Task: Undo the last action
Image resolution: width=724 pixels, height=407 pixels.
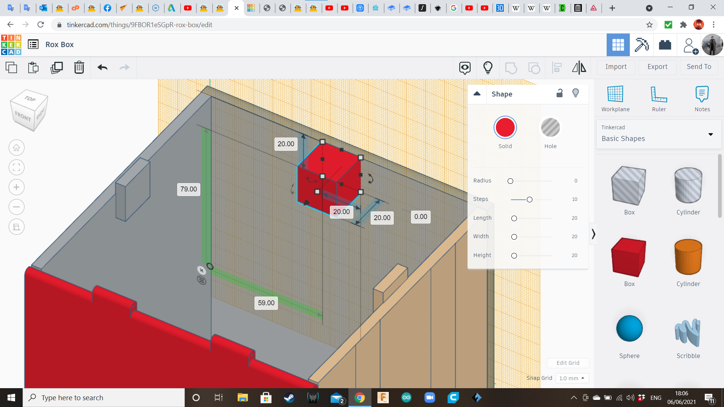Action: point(102,67)
